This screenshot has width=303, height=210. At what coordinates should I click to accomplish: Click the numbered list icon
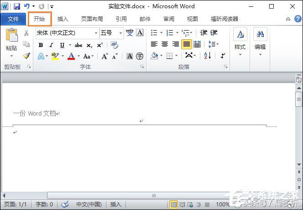tap(170, 33)
